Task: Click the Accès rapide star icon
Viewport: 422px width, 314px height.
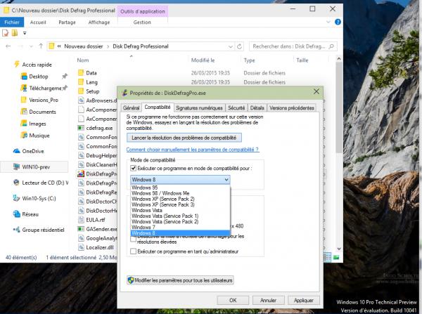Action: (17, 64)
